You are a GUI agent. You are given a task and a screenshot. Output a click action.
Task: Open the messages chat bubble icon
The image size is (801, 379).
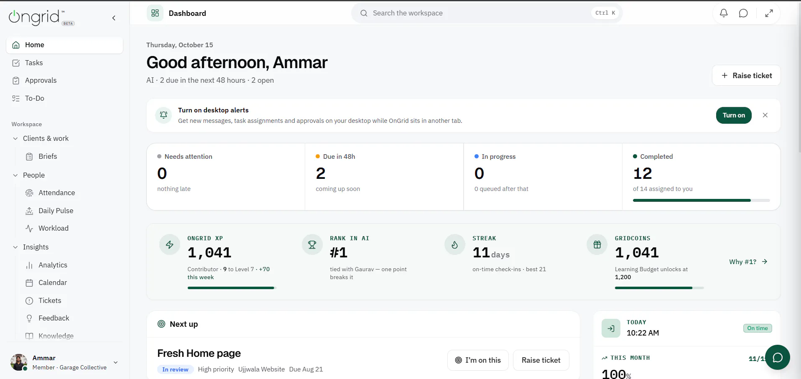[x=743, y=13]
